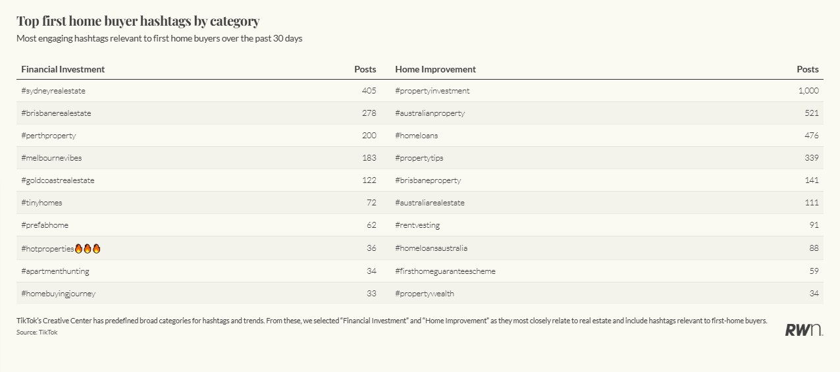This screenshot has width=840, height=372.
Task: Click Posts header of Financial Investment table
Action: point(365,69)
